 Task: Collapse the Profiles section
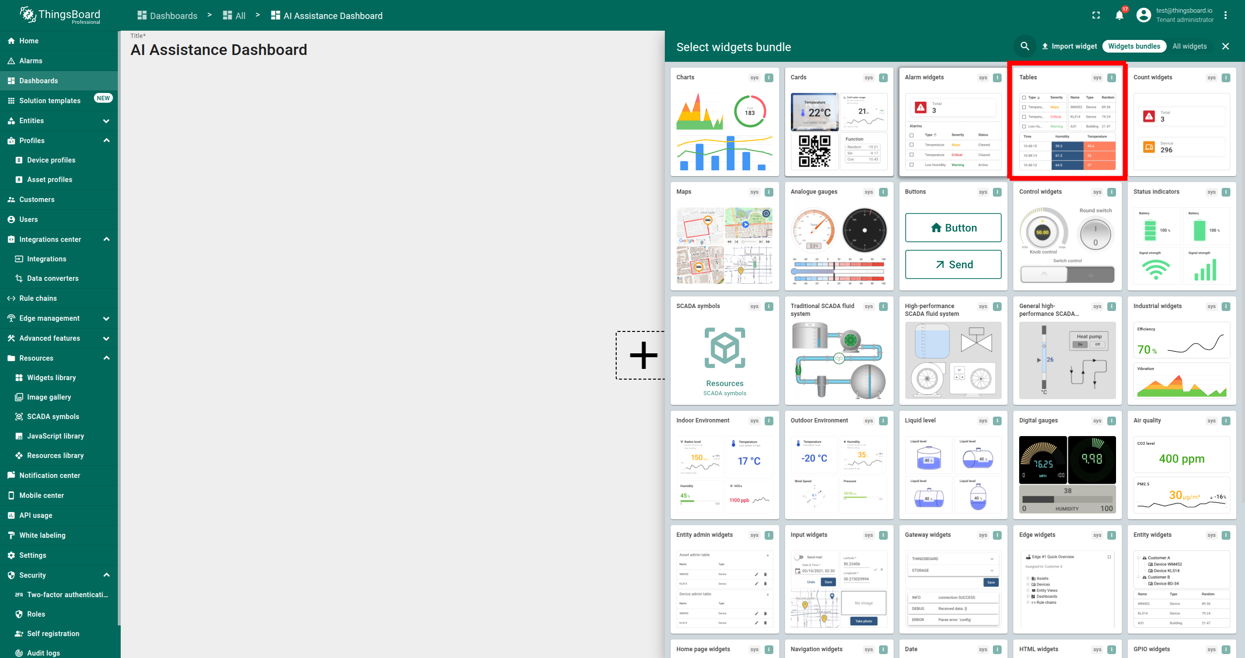(106, 141)
